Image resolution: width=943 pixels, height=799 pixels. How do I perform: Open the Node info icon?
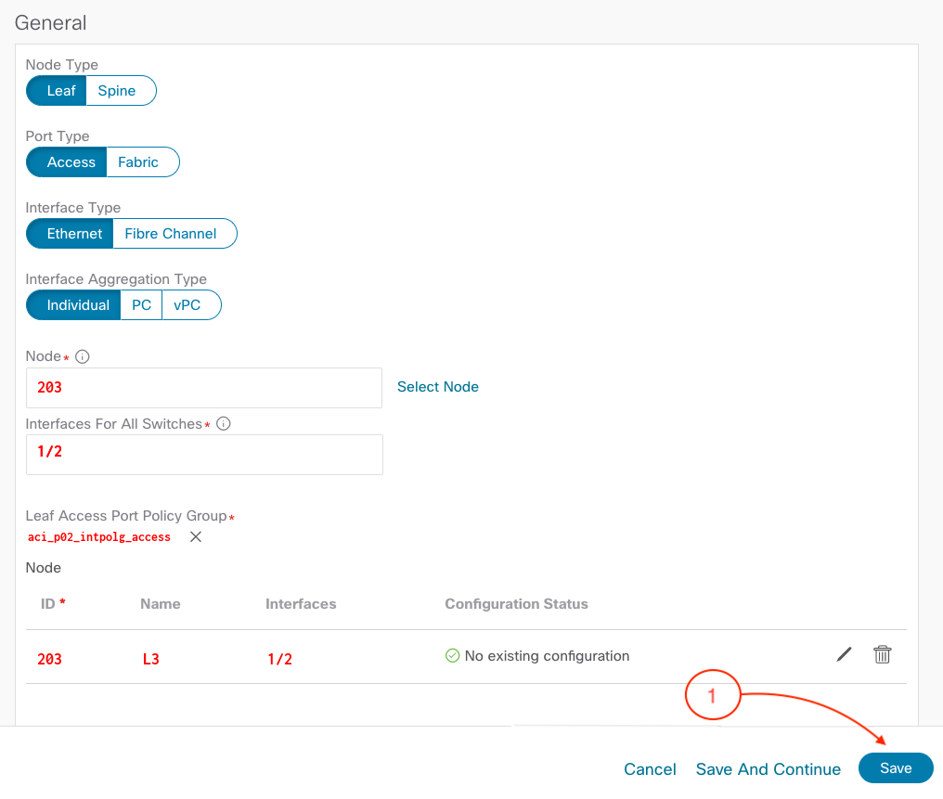pos(83,357)
